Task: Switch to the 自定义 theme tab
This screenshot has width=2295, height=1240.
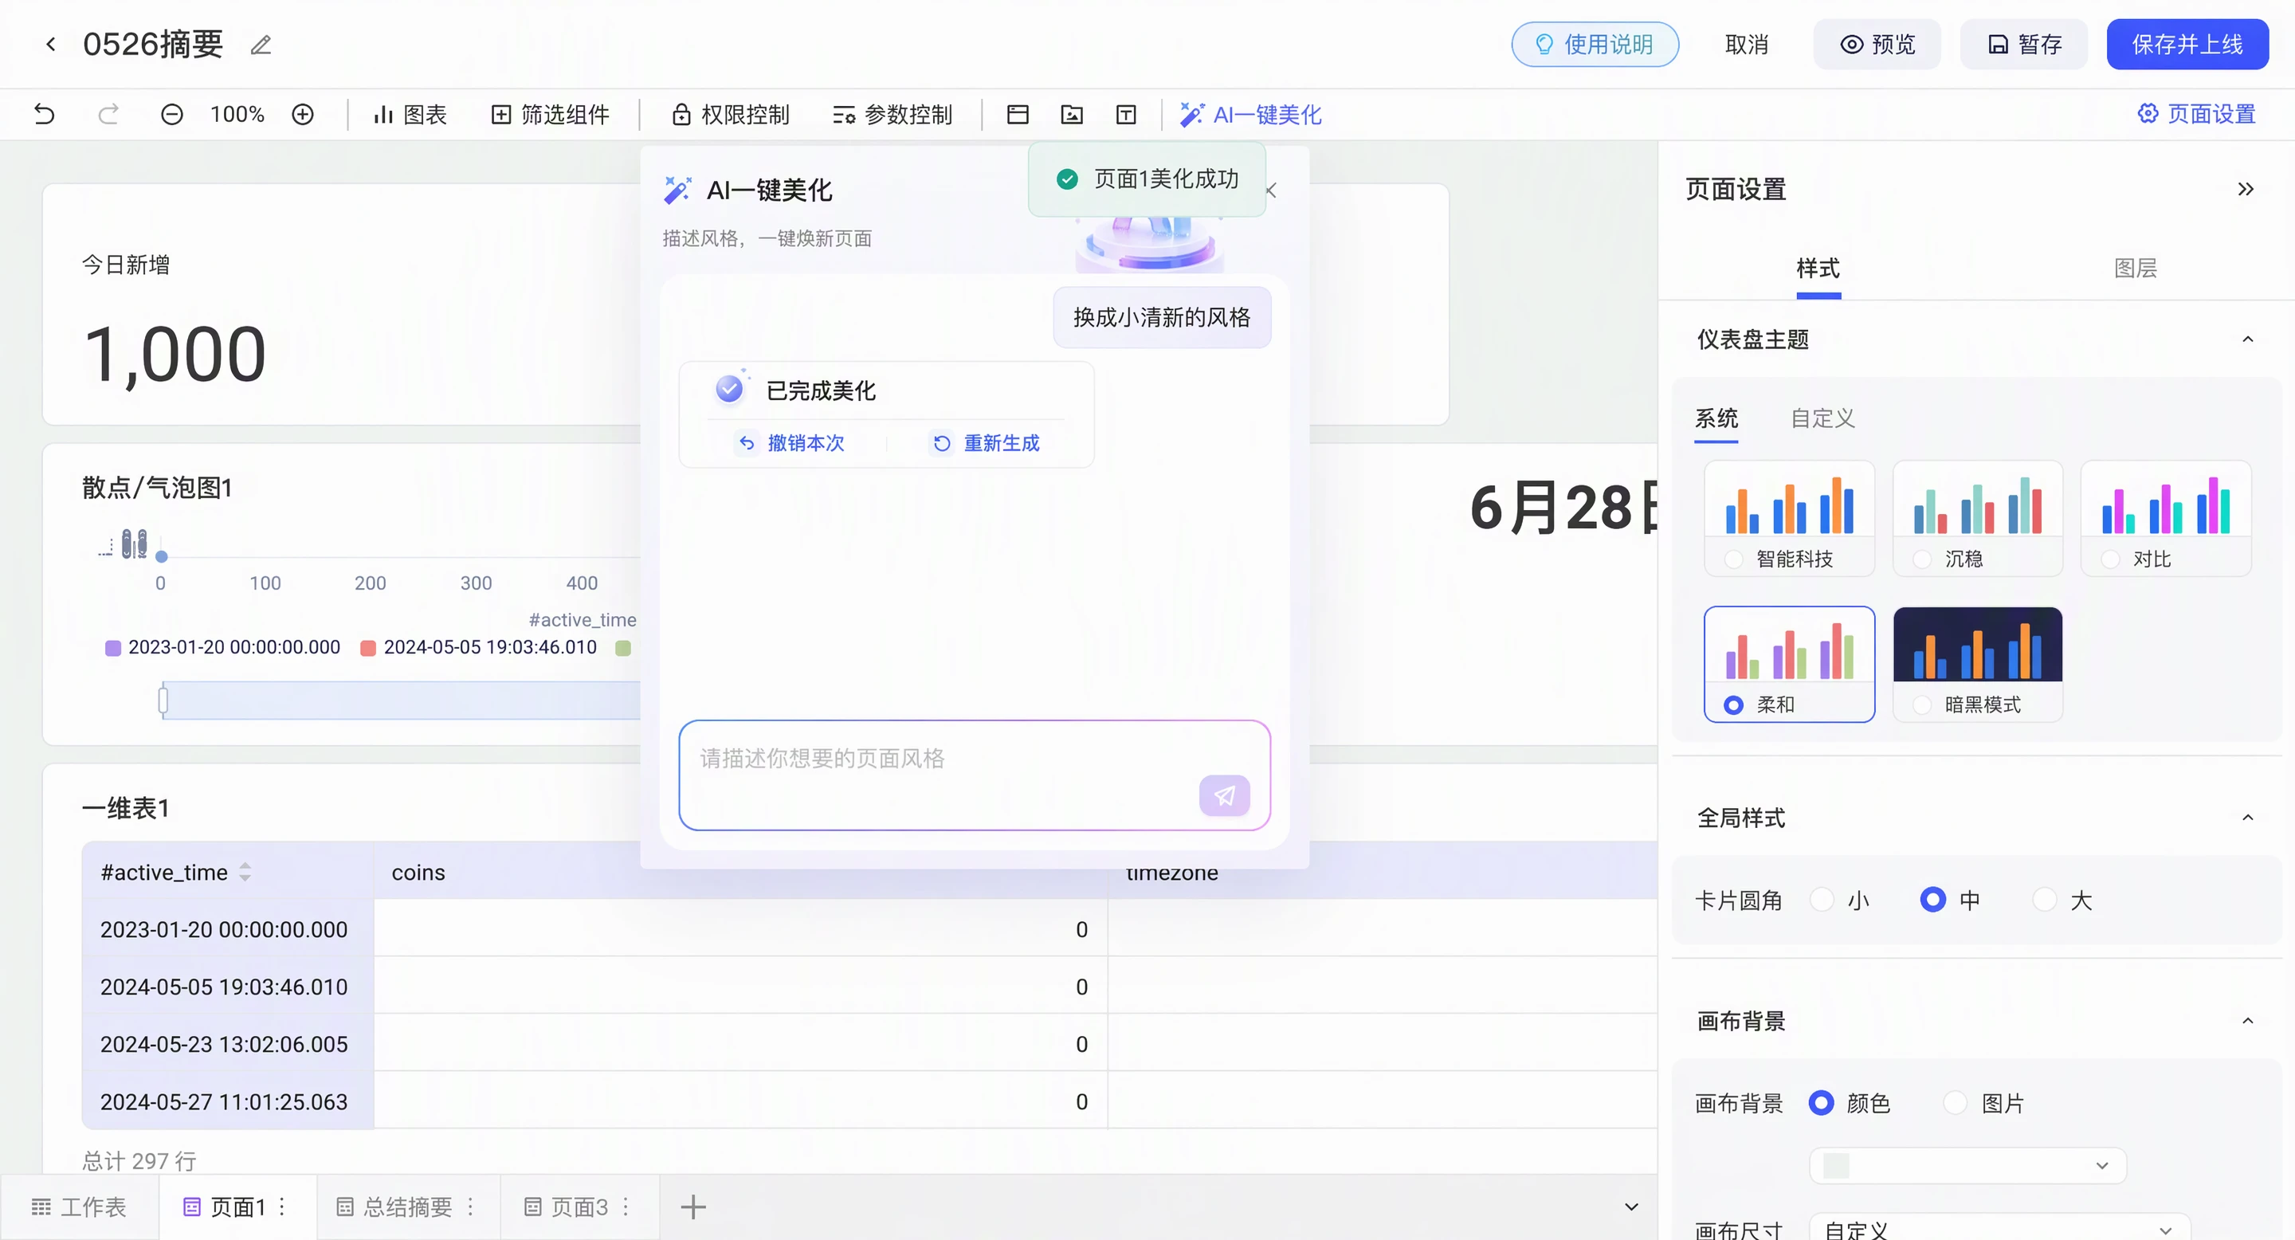Action: (1822, 418)
